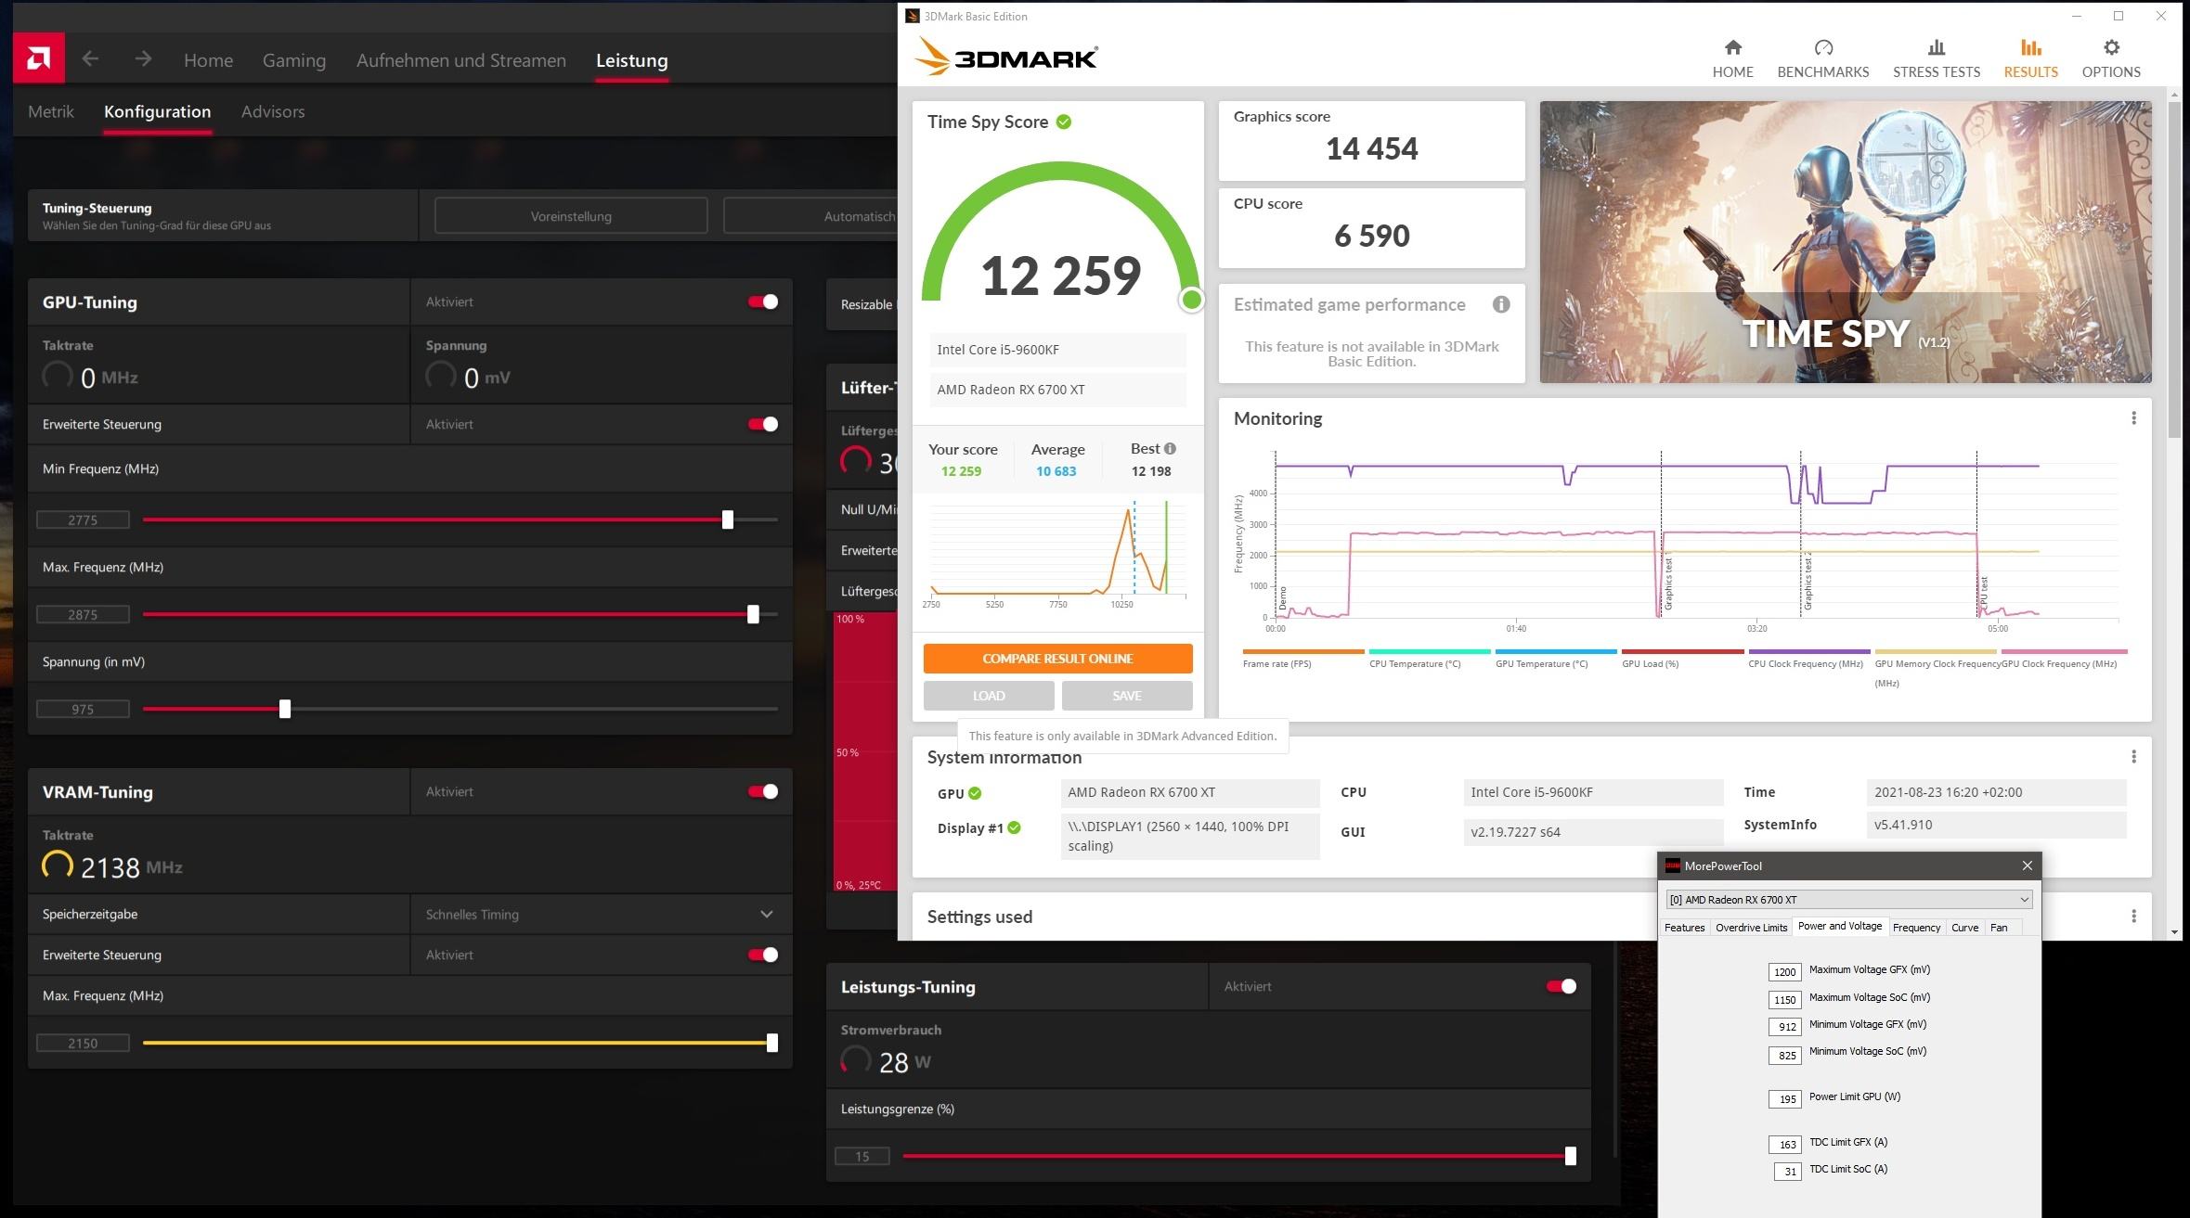Adjust Max. Frequenz GPU slider handle
The image size is (2190, 1218).
coord(753,614)
